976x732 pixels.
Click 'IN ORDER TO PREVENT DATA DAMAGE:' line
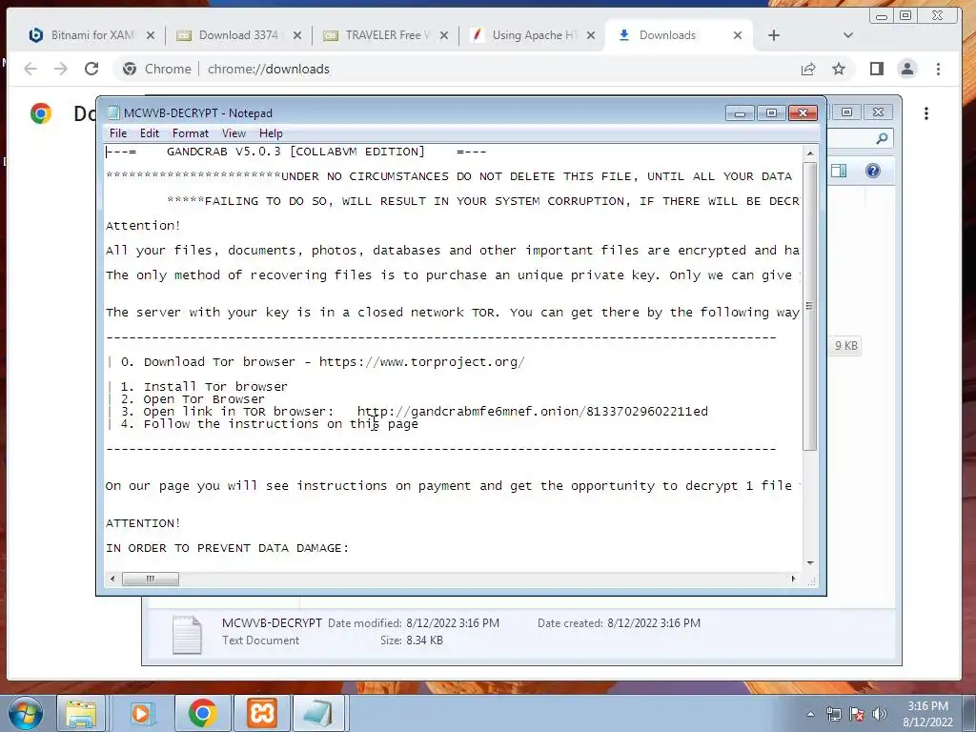[227, 548]
